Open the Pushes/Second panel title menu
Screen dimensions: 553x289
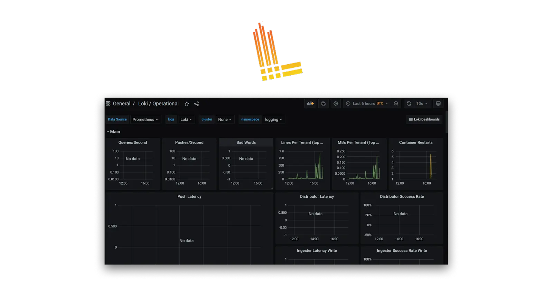tap(189, 142)
